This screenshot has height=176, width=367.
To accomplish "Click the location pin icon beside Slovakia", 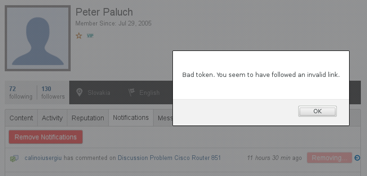I will (79, 92).
